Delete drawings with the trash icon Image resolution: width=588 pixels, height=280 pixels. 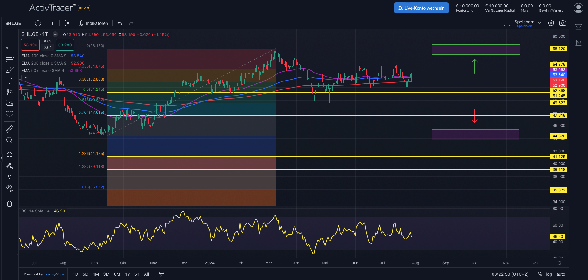click(10, 203)
